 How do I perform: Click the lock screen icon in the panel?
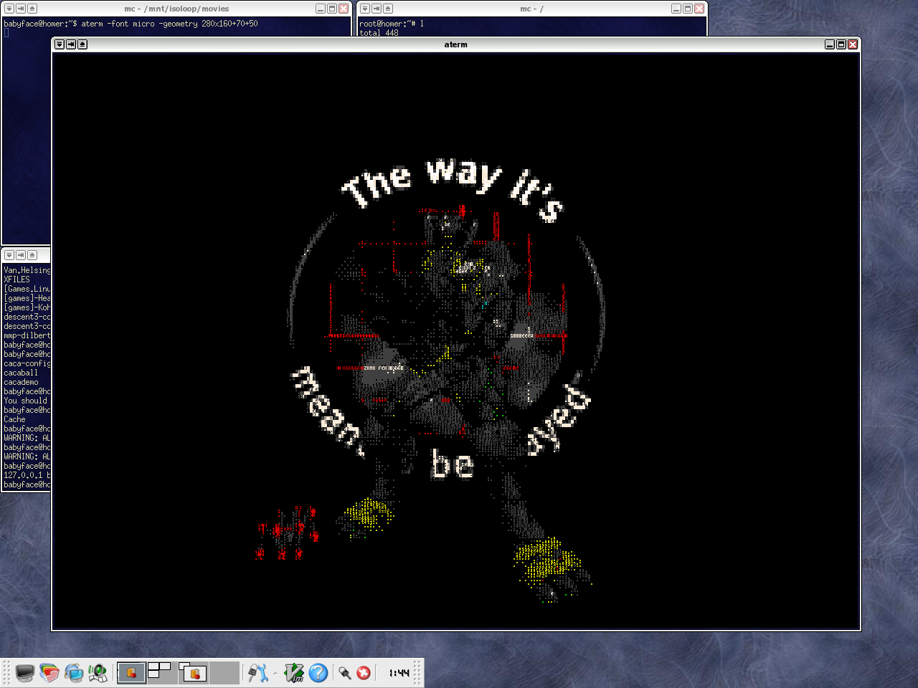[x=345, y=673]
